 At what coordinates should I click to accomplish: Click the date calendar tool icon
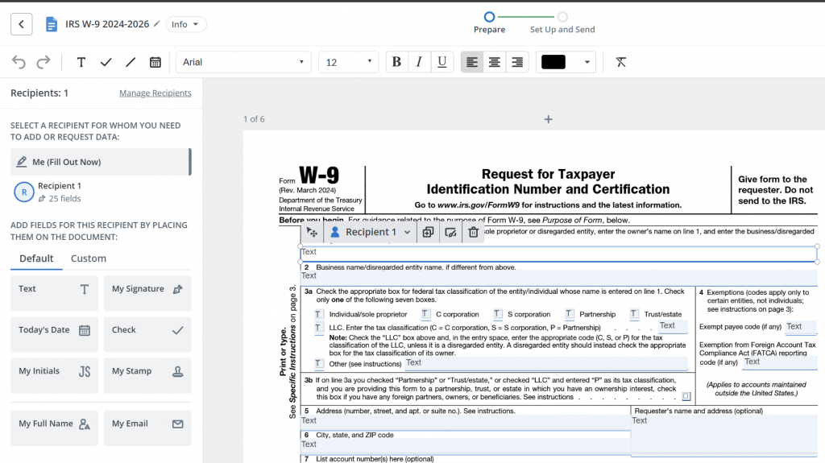(x=155, y=62)
